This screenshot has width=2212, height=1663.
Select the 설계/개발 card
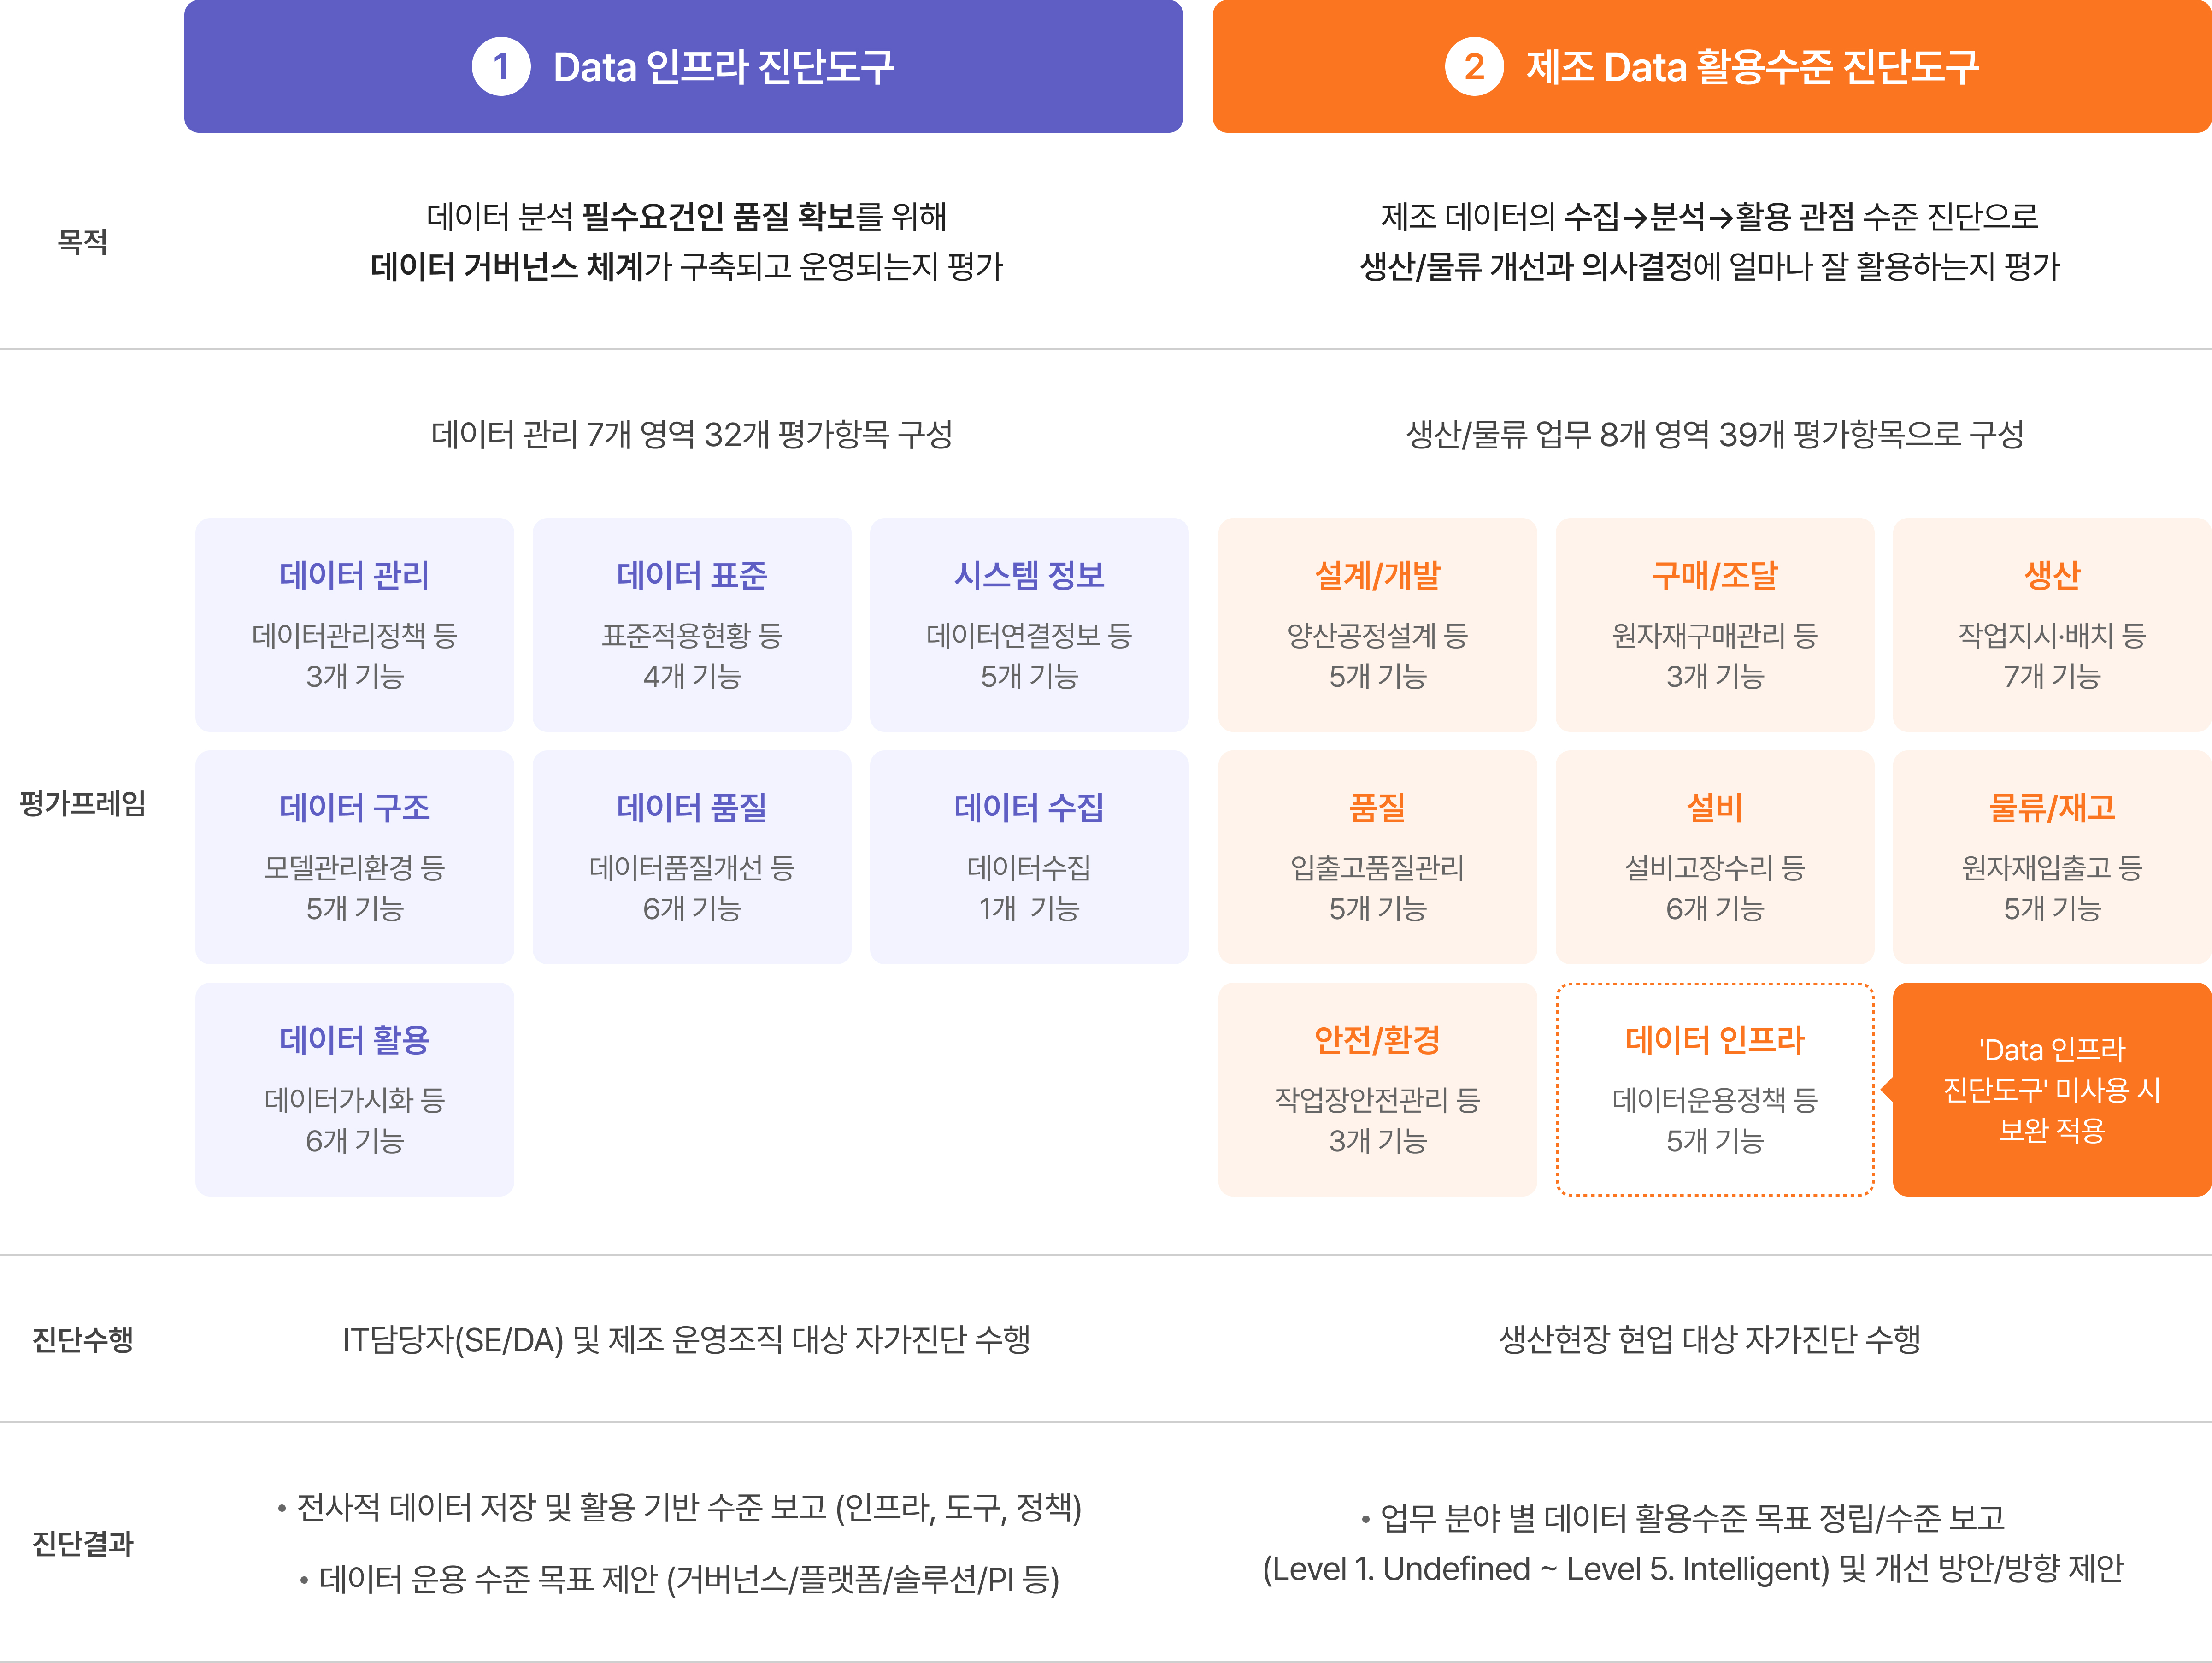tap(1377, 624)
